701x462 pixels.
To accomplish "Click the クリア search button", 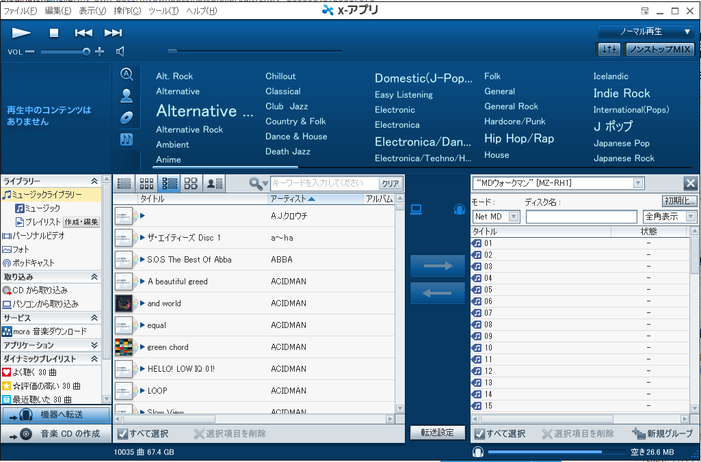I will tap(391, 184).
